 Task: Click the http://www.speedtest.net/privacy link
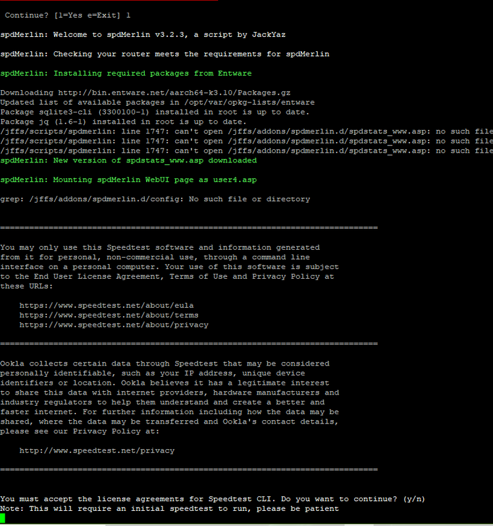pyautogui.click(x=97, y=450)
